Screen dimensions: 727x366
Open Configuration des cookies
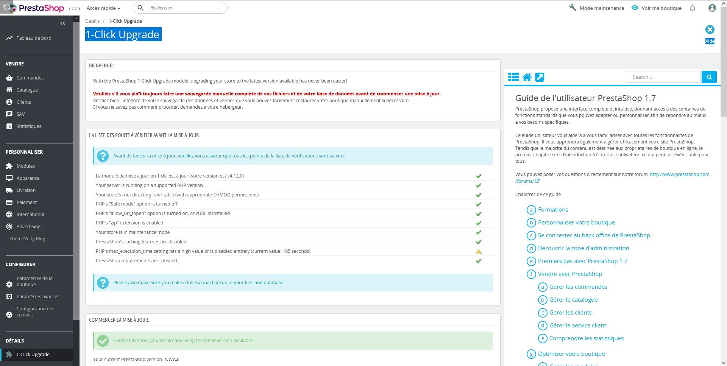click(x=35, y=312)
